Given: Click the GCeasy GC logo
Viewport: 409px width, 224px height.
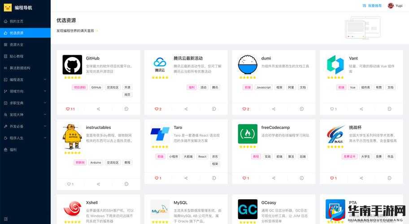Looking at the screenshot, I should click(248, 209).
